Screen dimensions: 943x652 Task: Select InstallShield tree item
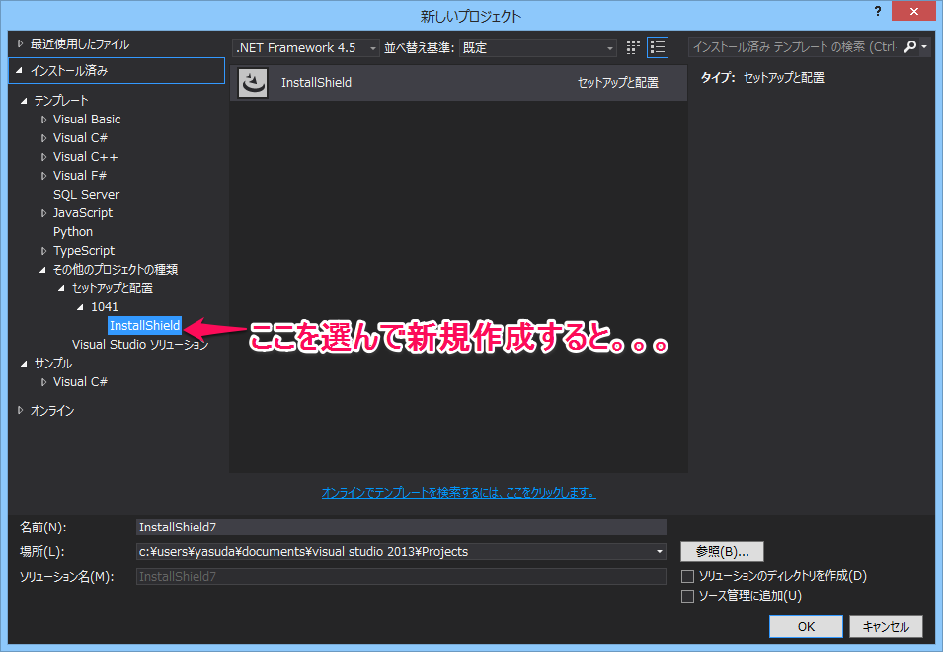(144, 325)
